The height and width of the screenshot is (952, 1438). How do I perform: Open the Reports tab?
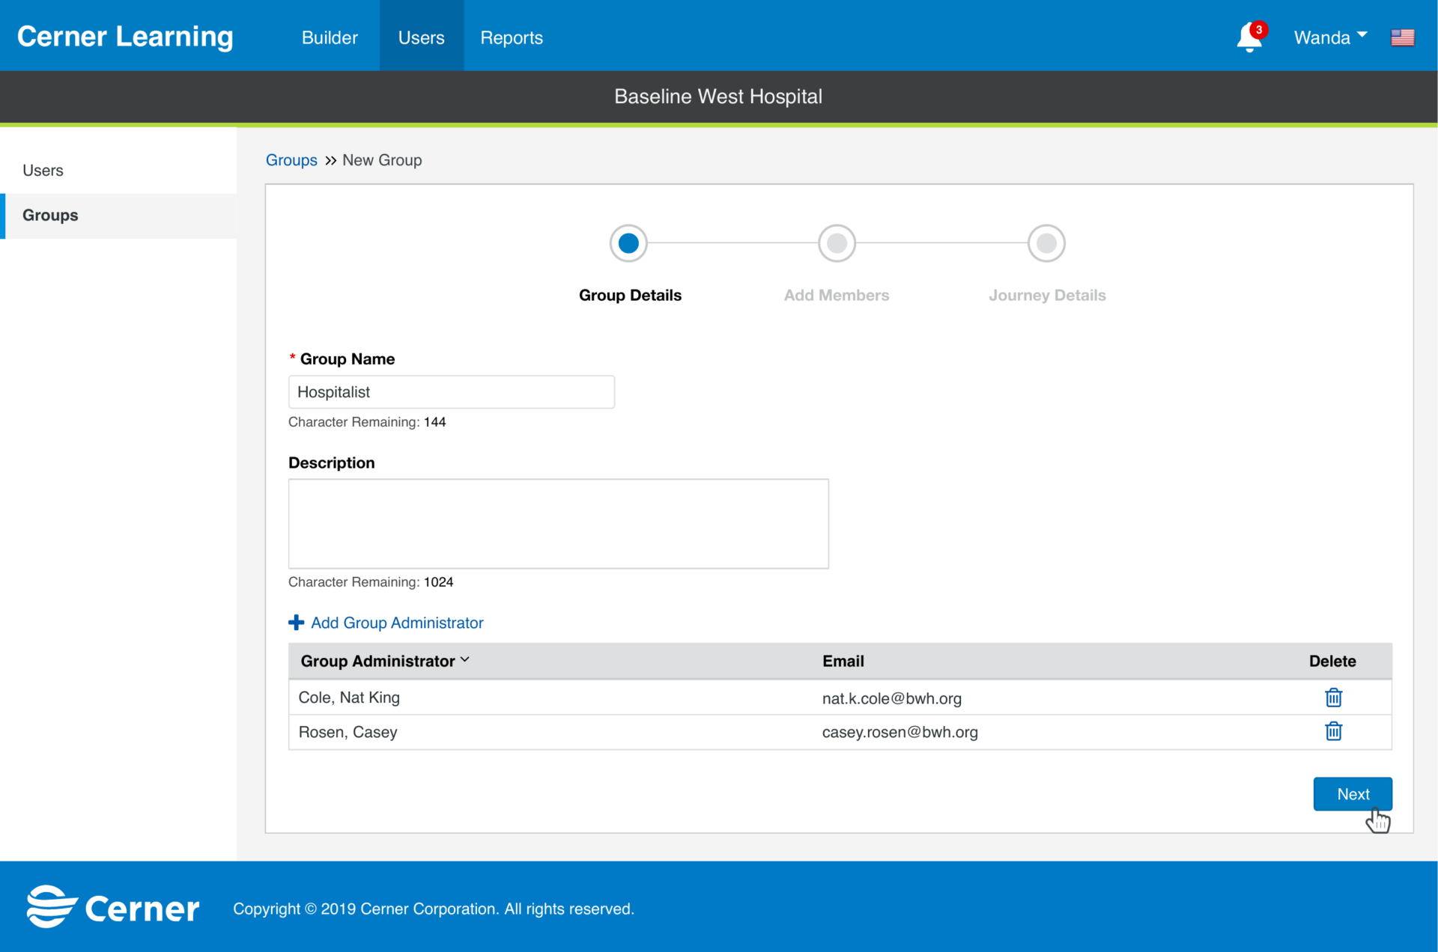(512, 37)
